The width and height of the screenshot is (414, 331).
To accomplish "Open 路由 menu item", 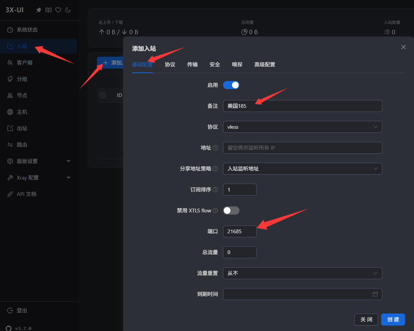I will 38,145.
